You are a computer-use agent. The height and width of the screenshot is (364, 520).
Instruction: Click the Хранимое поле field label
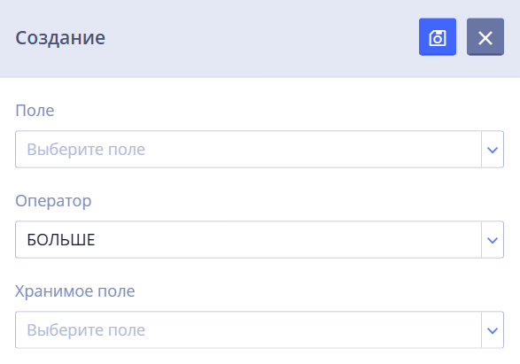tap(75, 291)
